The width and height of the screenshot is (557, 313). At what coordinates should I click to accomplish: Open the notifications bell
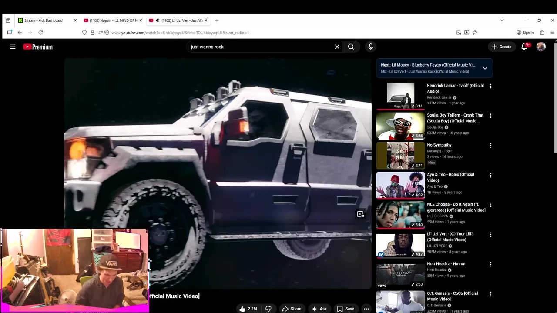[524, 47]
